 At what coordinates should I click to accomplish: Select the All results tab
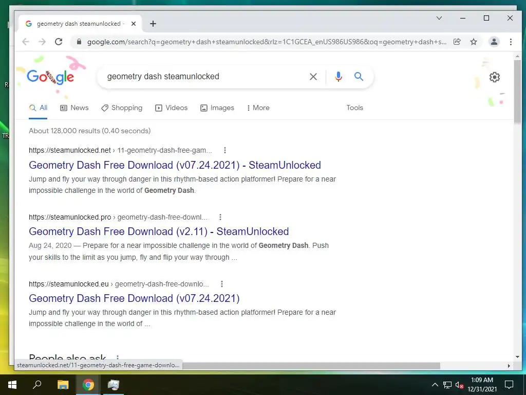(x=38, y=108)
